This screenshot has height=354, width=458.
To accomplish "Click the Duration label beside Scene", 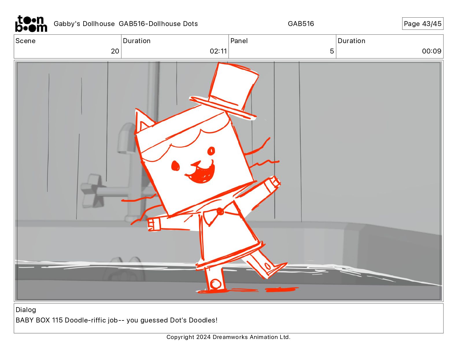I will [x=136, y=41].
